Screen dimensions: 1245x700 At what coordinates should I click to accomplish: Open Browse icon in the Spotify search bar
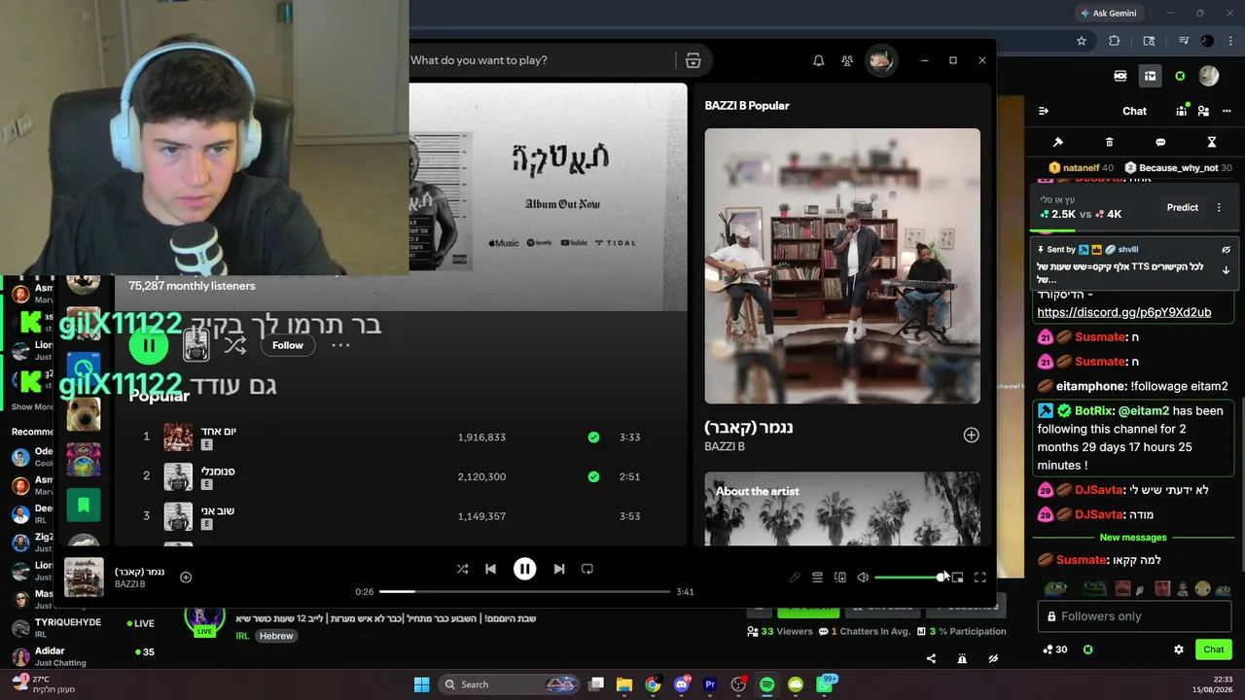click(x=694, y=60)
